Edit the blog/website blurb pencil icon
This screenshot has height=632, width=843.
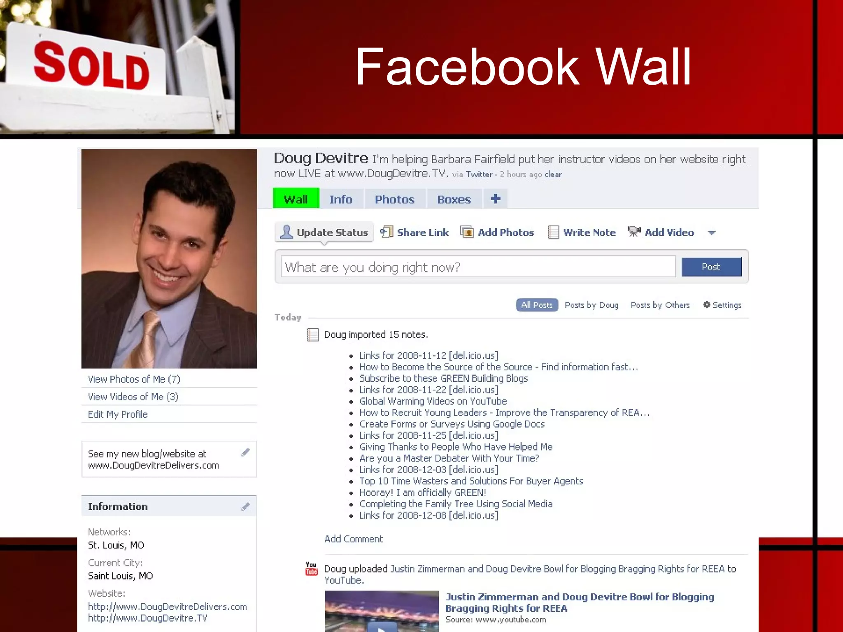click(x=245, y=452)
